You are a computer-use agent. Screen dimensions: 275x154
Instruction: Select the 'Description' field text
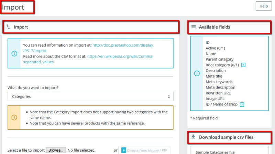[x=216, y=70]
